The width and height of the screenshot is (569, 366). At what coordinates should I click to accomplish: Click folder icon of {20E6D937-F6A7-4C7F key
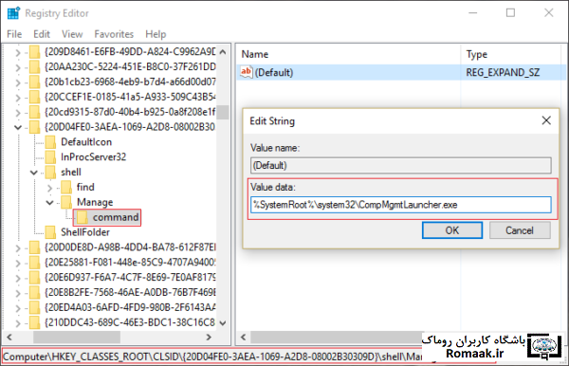[34, 278]
